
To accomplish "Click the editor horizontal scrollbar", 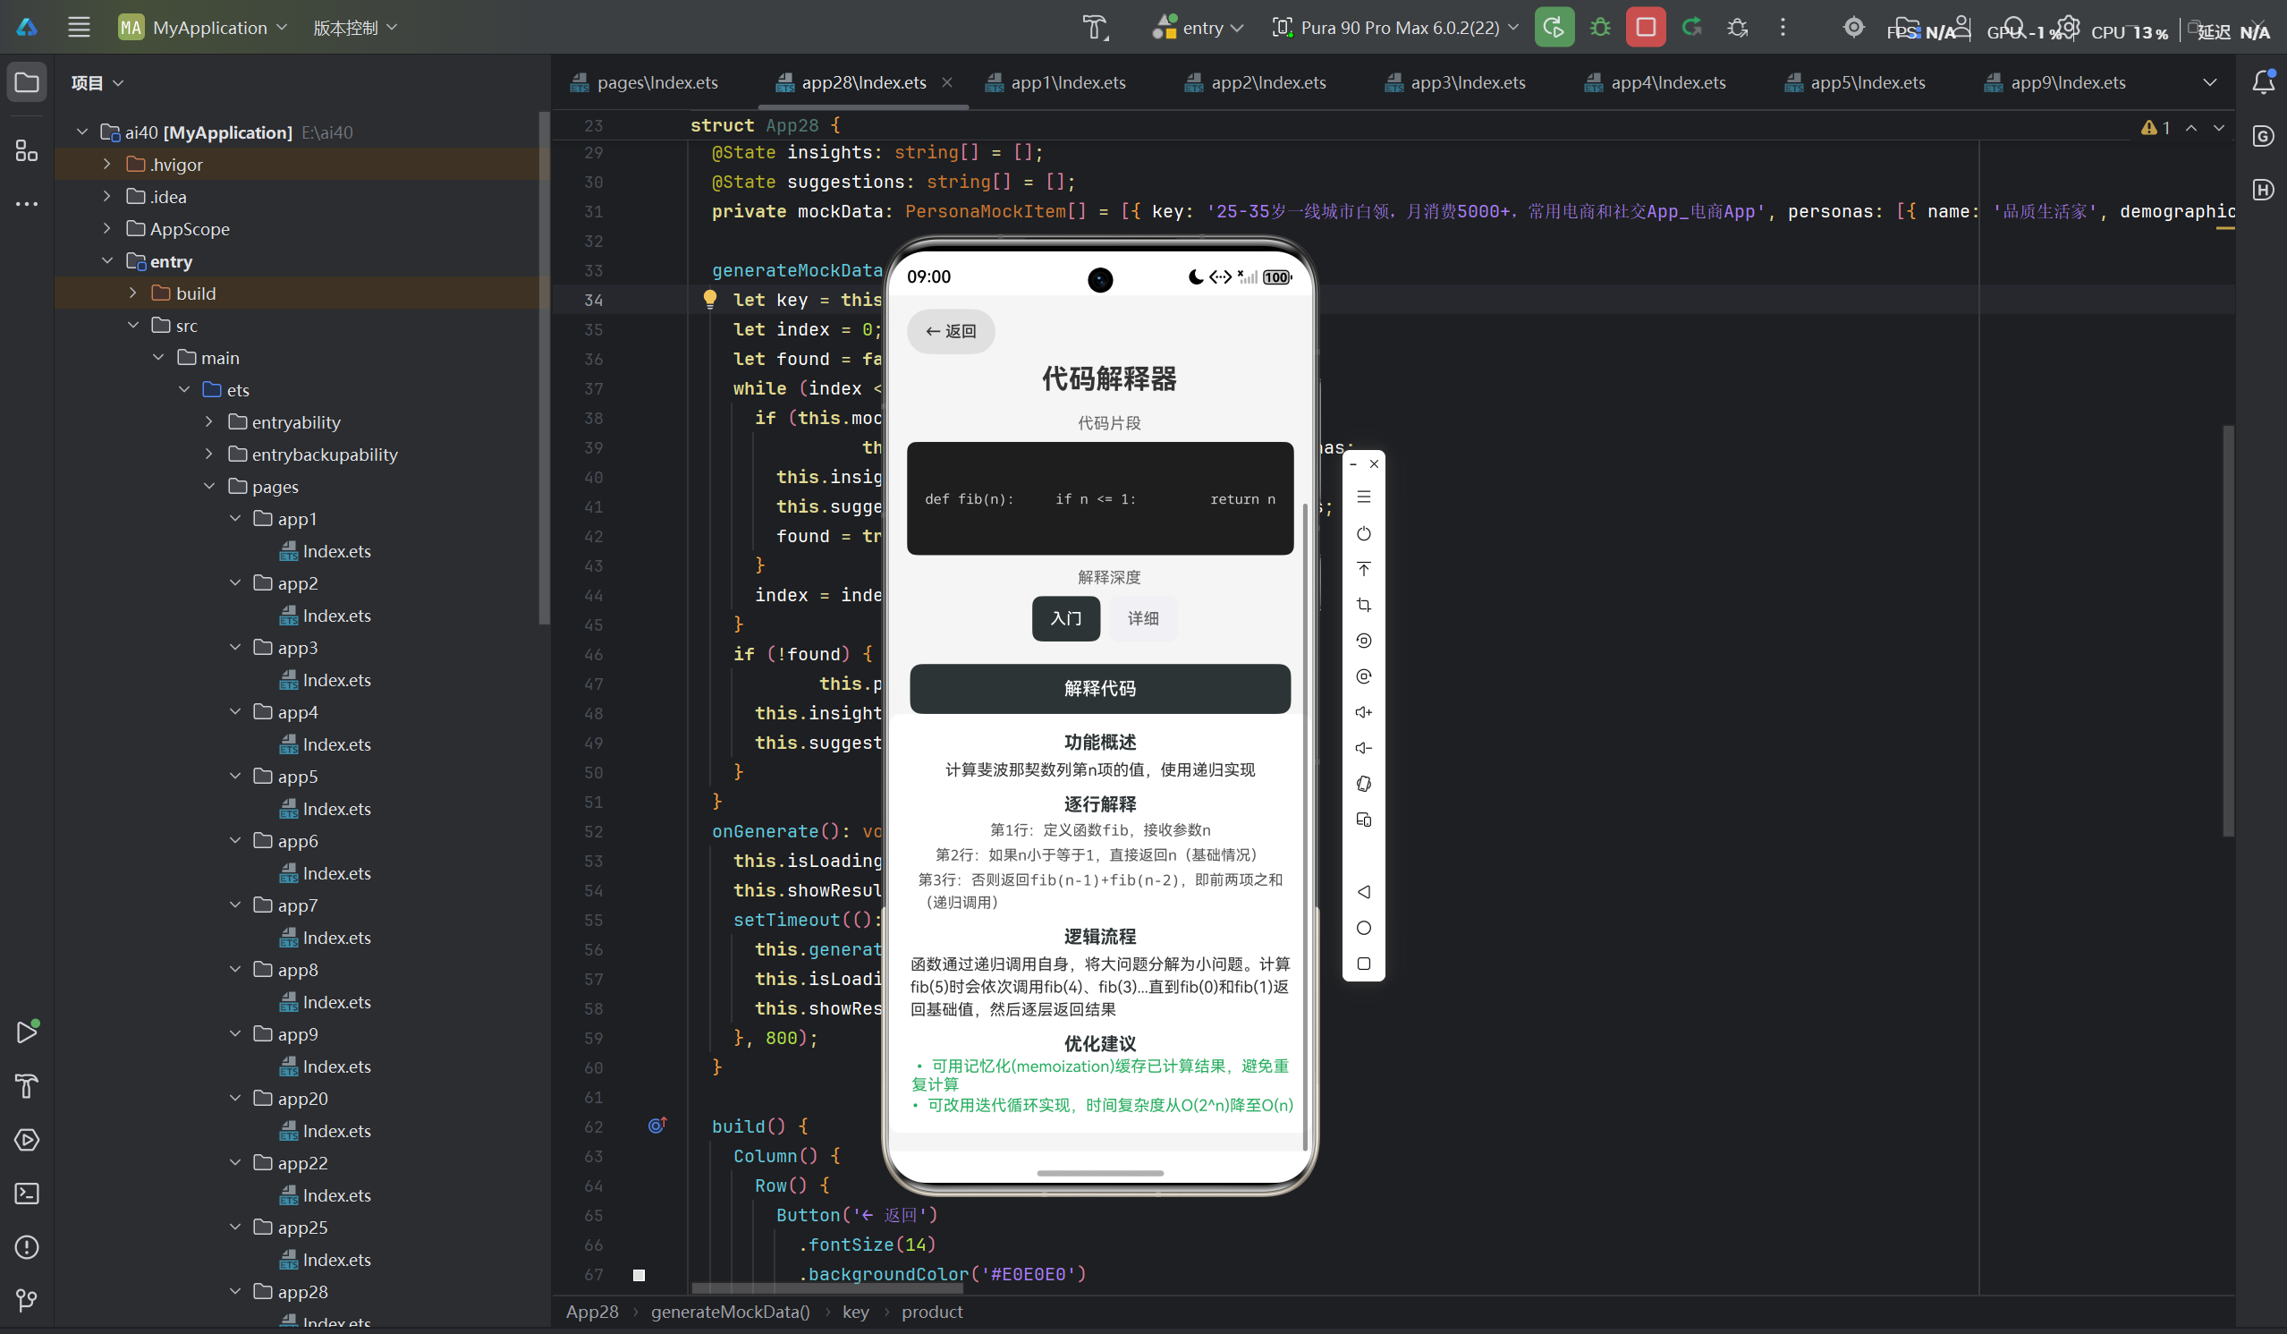I will click(x=826, y=1287).
